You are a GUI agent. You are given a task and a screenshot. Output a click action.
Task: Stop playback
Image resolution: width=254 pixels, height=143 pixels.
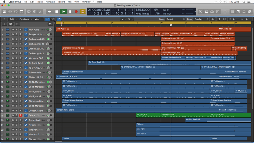pos(57,11)
